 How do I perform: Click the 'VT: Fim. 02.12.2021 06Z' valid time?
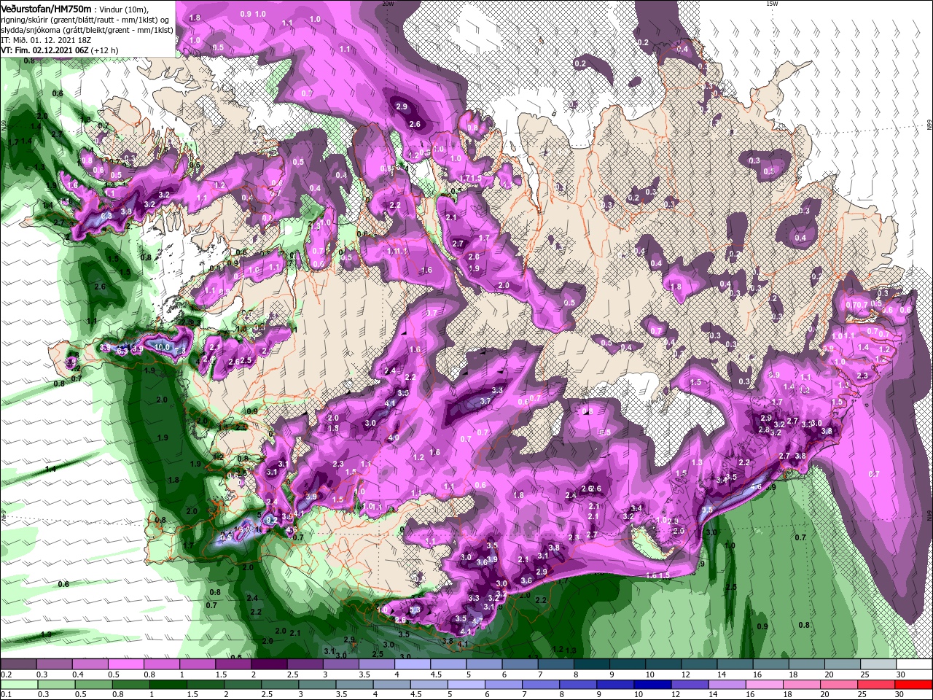(x=45, y=50)
